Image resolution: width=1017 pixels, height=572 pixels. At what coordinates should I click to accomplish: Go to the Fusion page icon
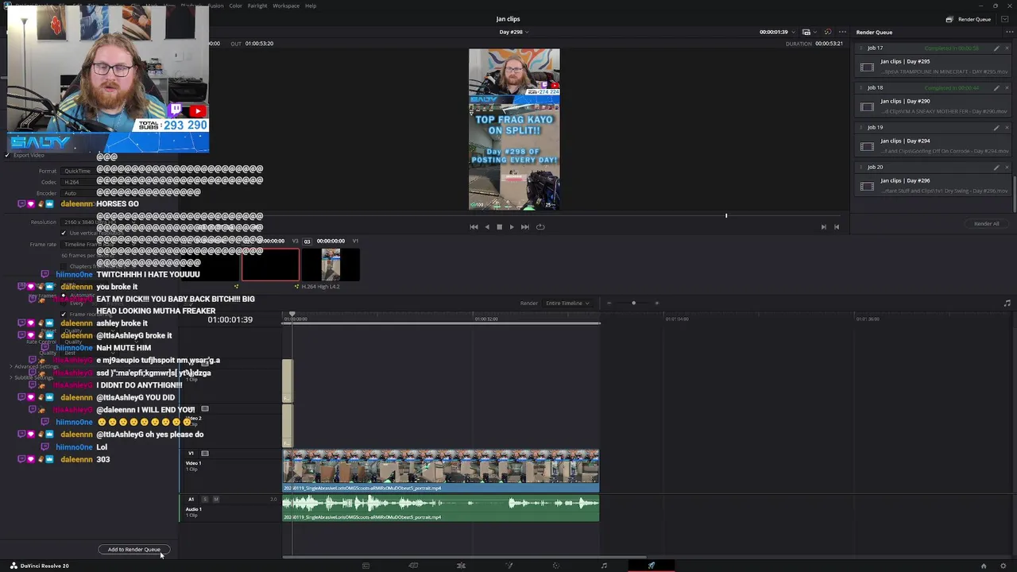508,566
